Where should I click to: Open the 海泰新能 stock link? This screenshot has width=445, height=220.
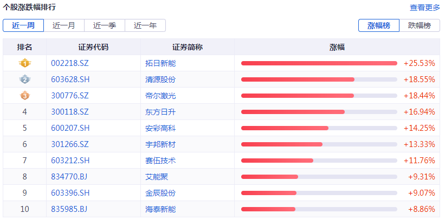coord(160,209)
